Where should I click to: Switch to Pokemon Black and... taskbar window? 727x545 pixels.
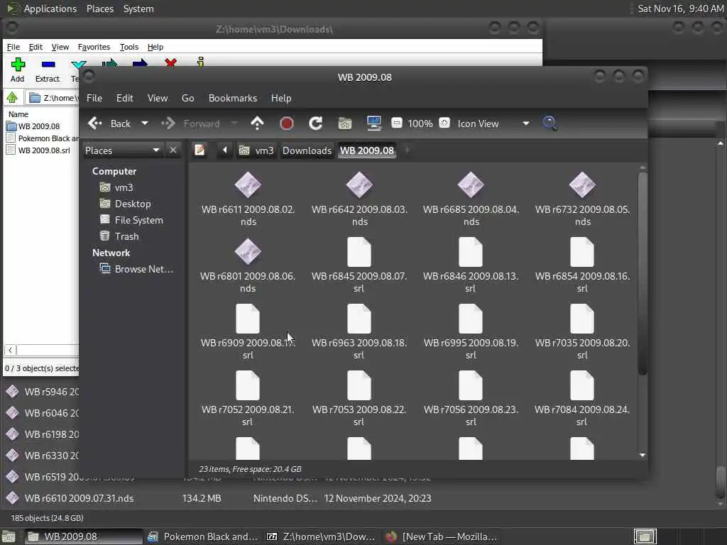coord(202,536)
